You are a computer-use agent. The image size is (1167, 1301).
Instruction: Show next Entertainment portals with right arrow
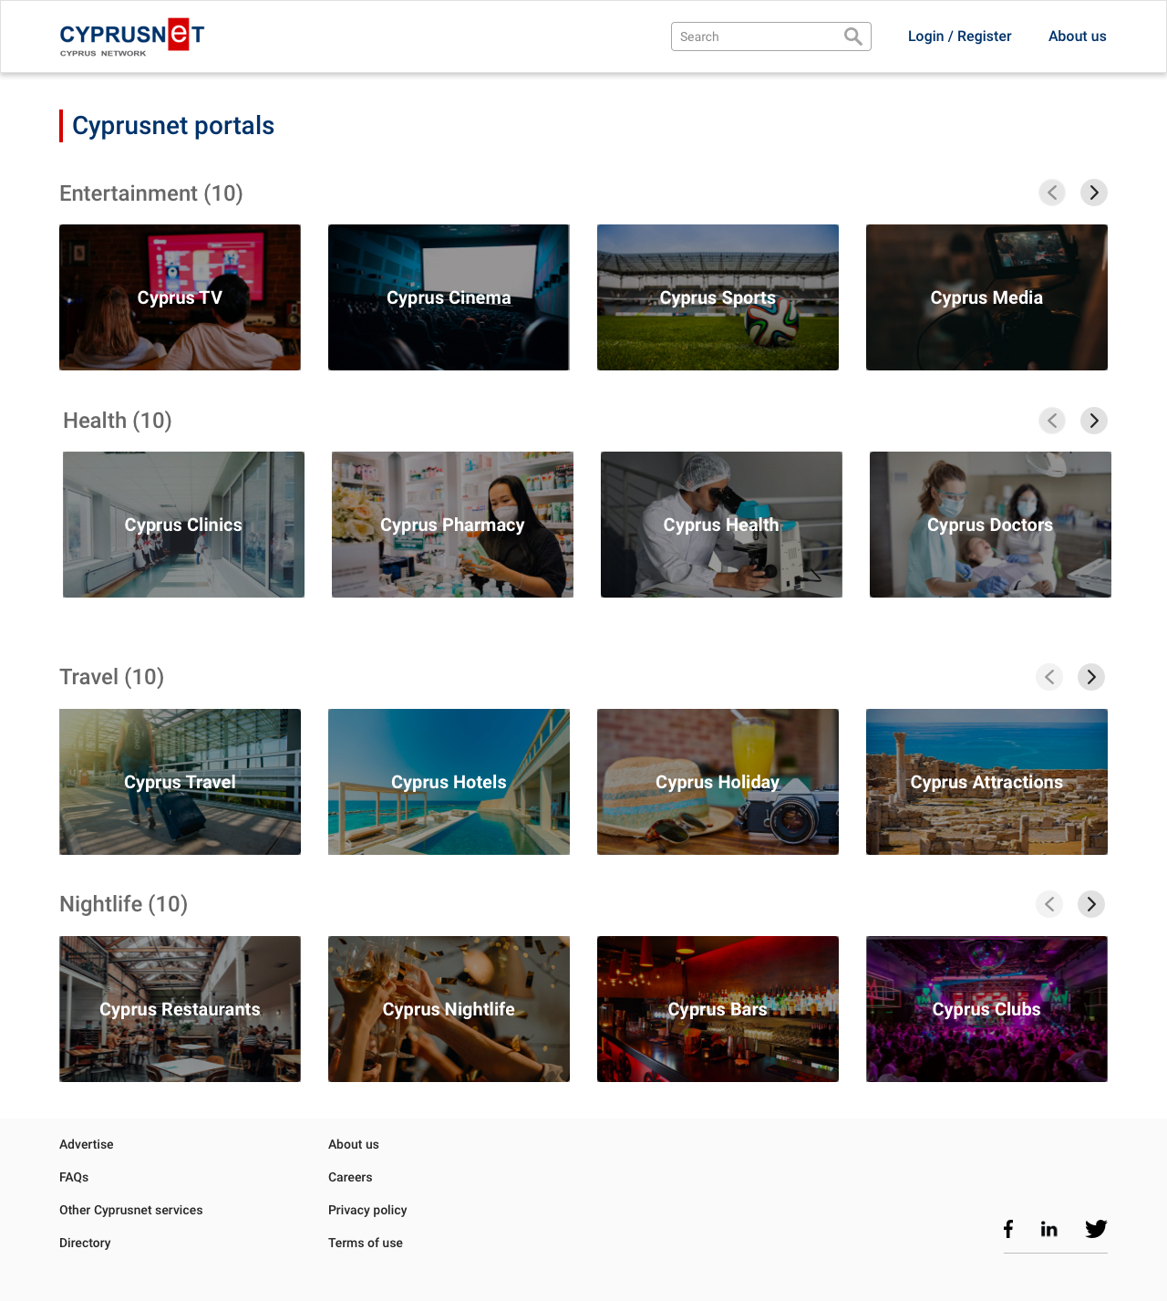click(x=1094, y=193)
